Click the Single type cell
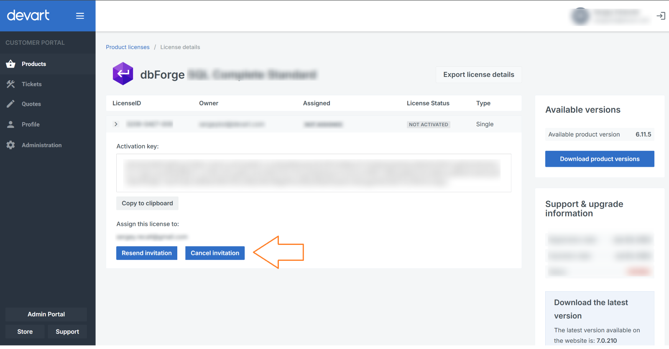This screenshot has height=349, width=669. coord(485,124)
